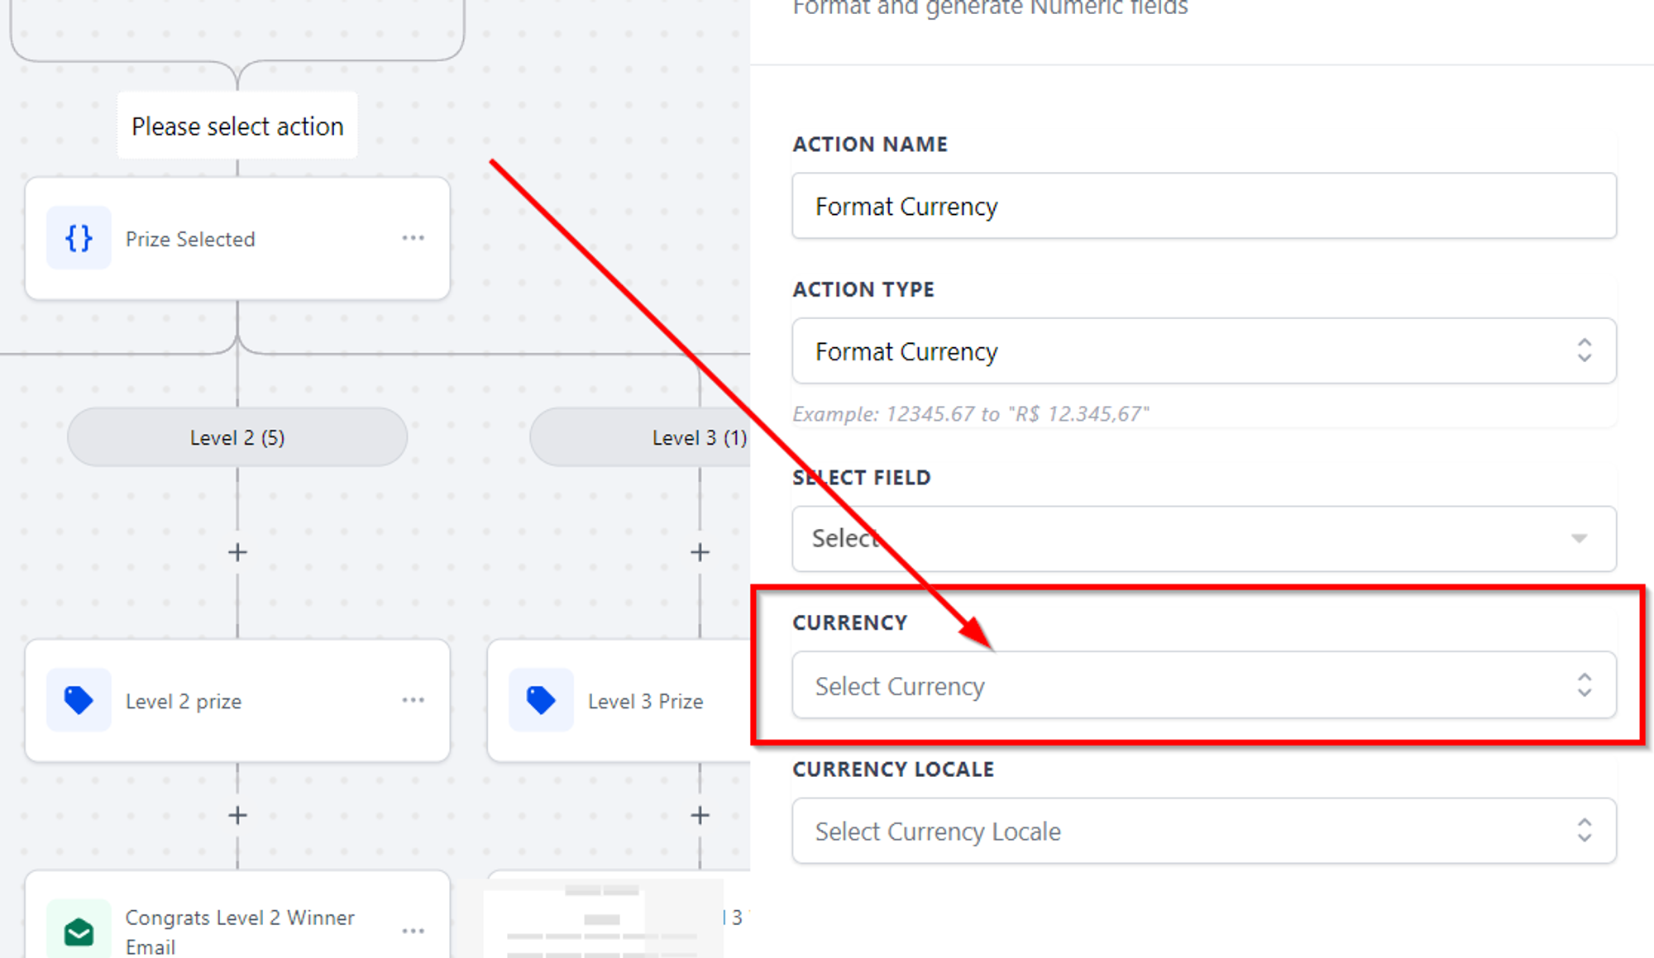Image resolution: width=1654 pixels, height=958 pixels.
Task: Expand the Select Field dropdown
Action: pos(1204,538)
